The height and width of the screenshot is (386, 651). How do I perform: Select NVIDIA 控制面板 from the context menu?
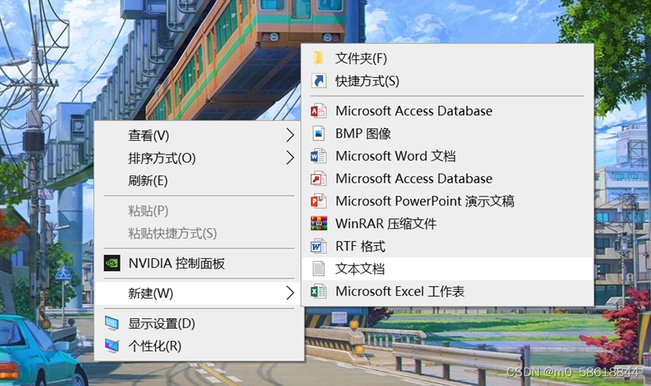[199, 263]
